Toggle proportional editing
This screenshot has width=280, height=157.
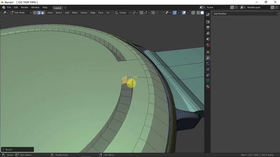[153, 13]
